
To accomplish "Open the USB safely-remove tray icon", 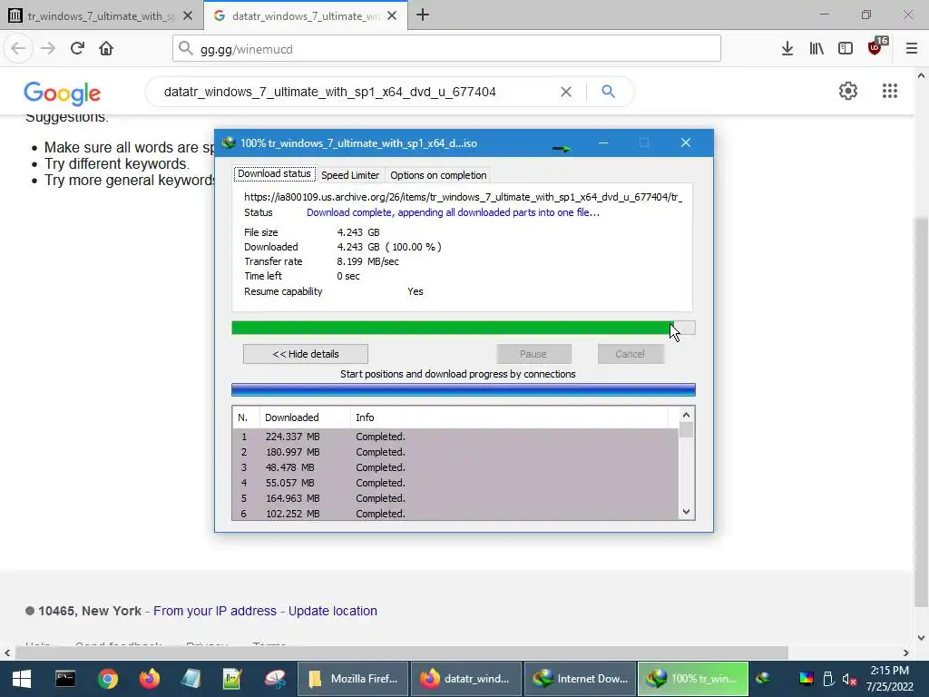I will pyautogui.click(x=828, y=679).
